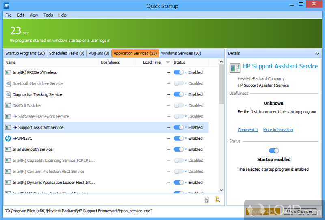Image resolution: width=325 pixels, height=220 pixels.
Task: Disable Intel Bluetooth Service switch
Action: 179,149
